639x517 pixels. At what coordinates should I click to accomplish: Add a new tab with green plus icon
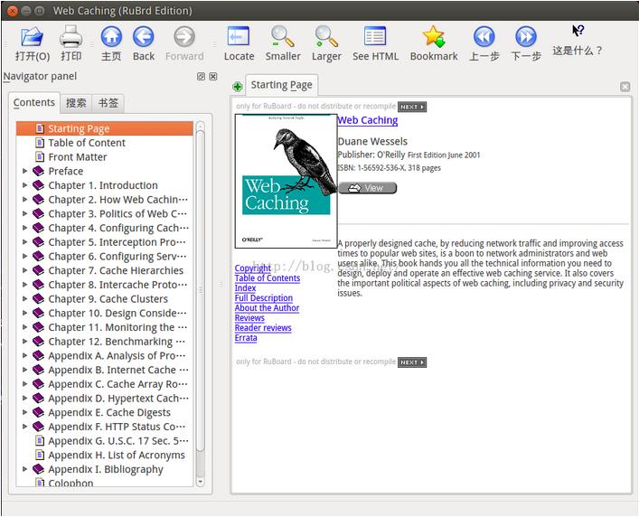coord(238,87)
